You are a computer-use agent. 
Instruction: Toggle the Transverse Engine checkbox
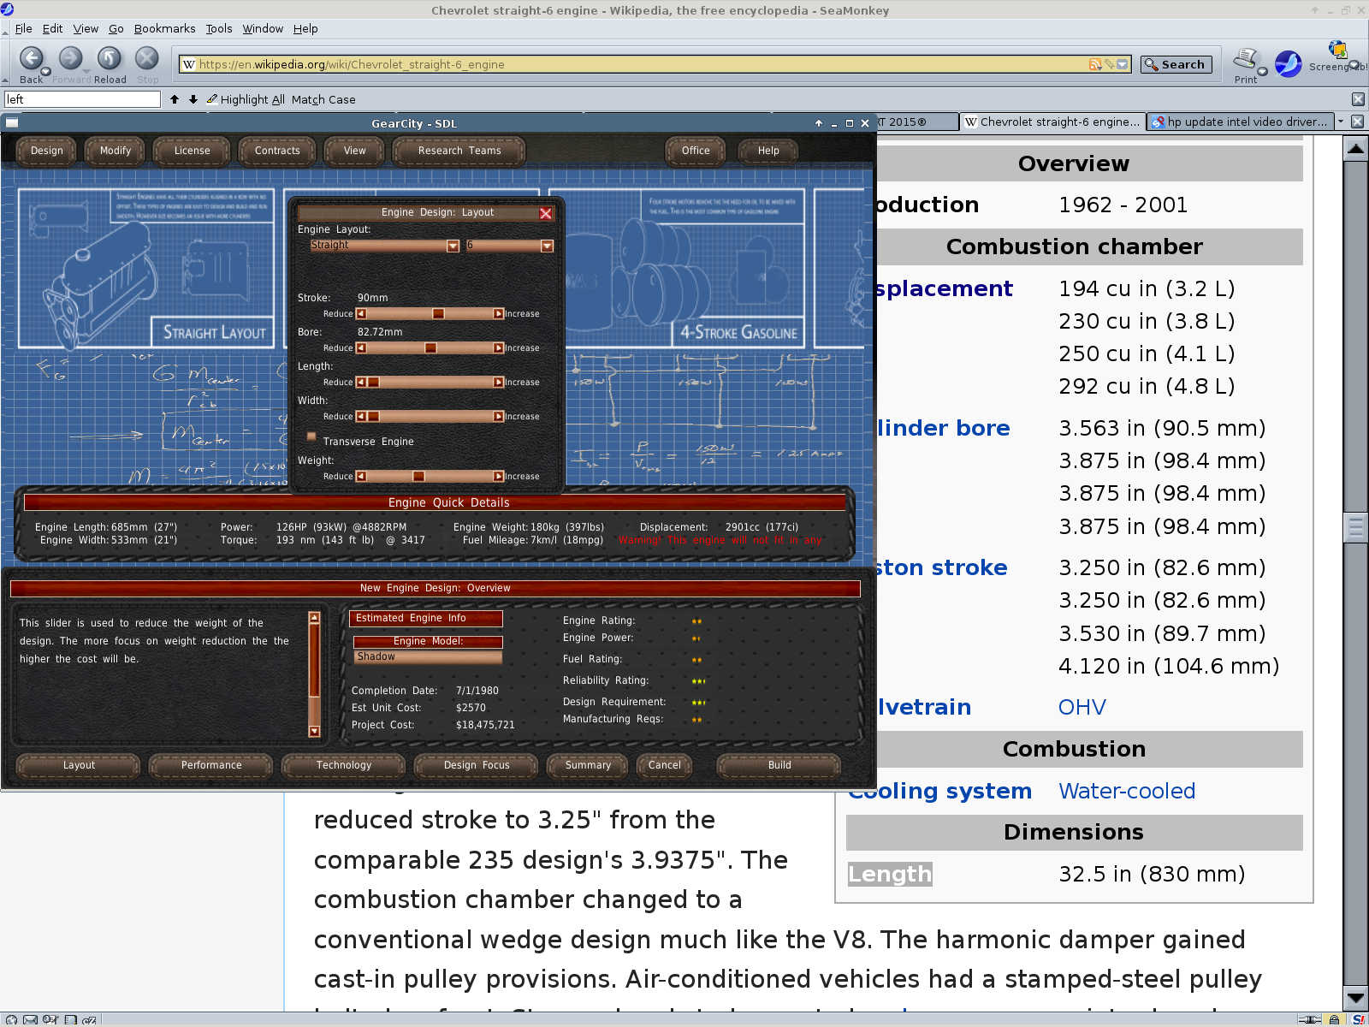click(x=311, y=437)
